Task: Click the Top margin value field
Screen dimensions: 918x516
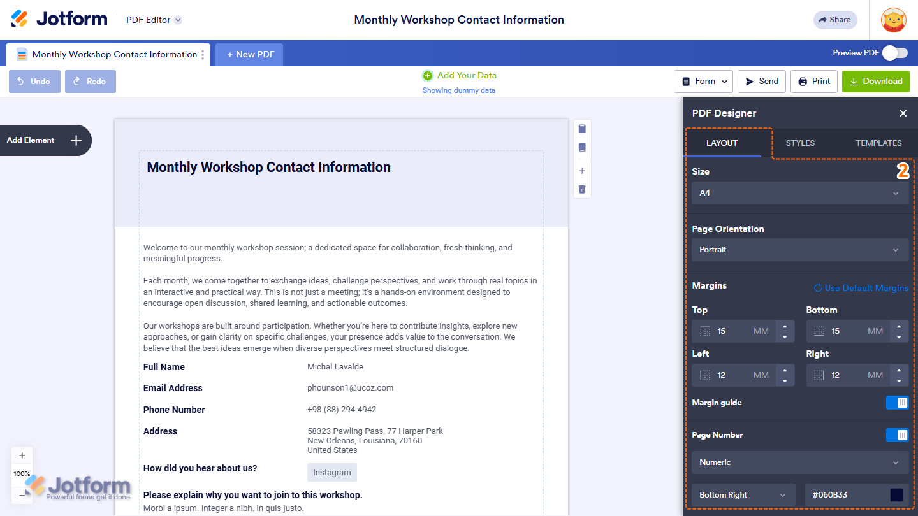Action: [x=734, y=331]
